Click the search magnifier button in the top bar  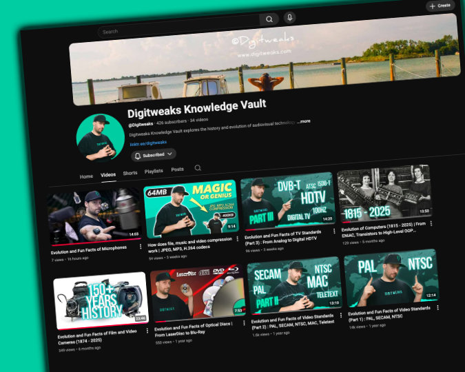269,19
